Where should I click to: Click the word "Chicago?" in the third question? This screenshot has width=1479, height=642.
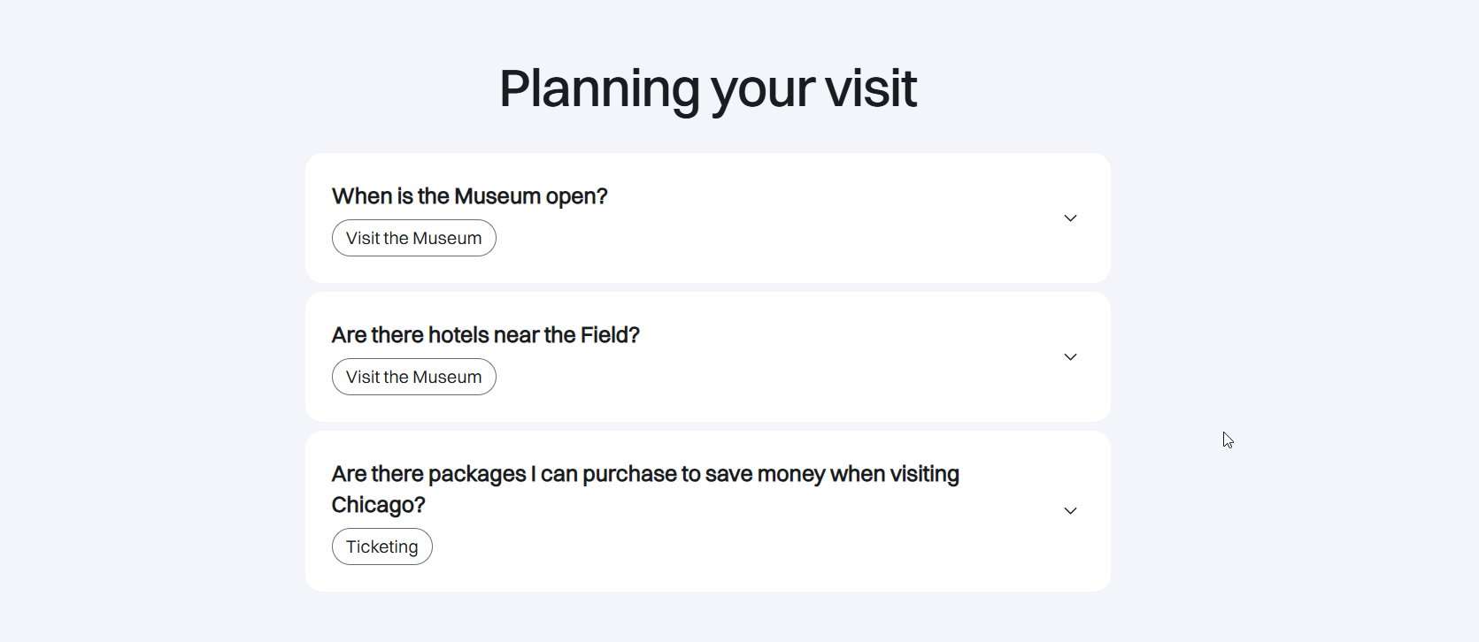click(x=378, y=505)
